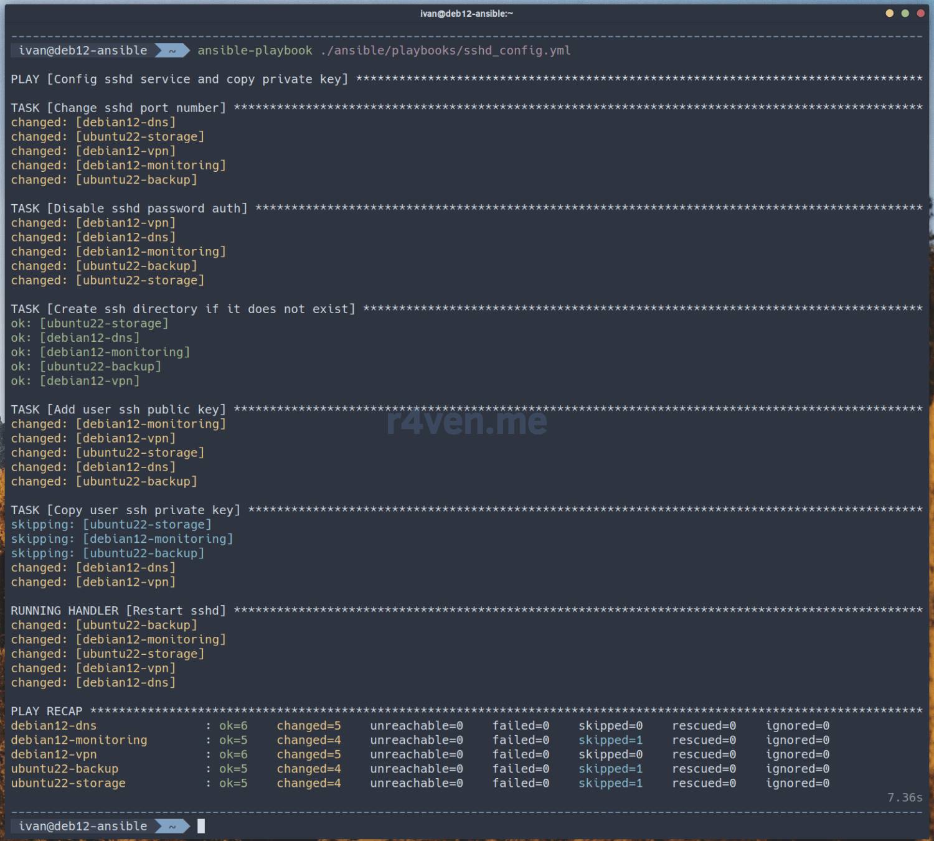The width and height of the screenshot is (934, 841).
Task: Select the TASK [Change sshd port number] header
Action: (118, 108)
